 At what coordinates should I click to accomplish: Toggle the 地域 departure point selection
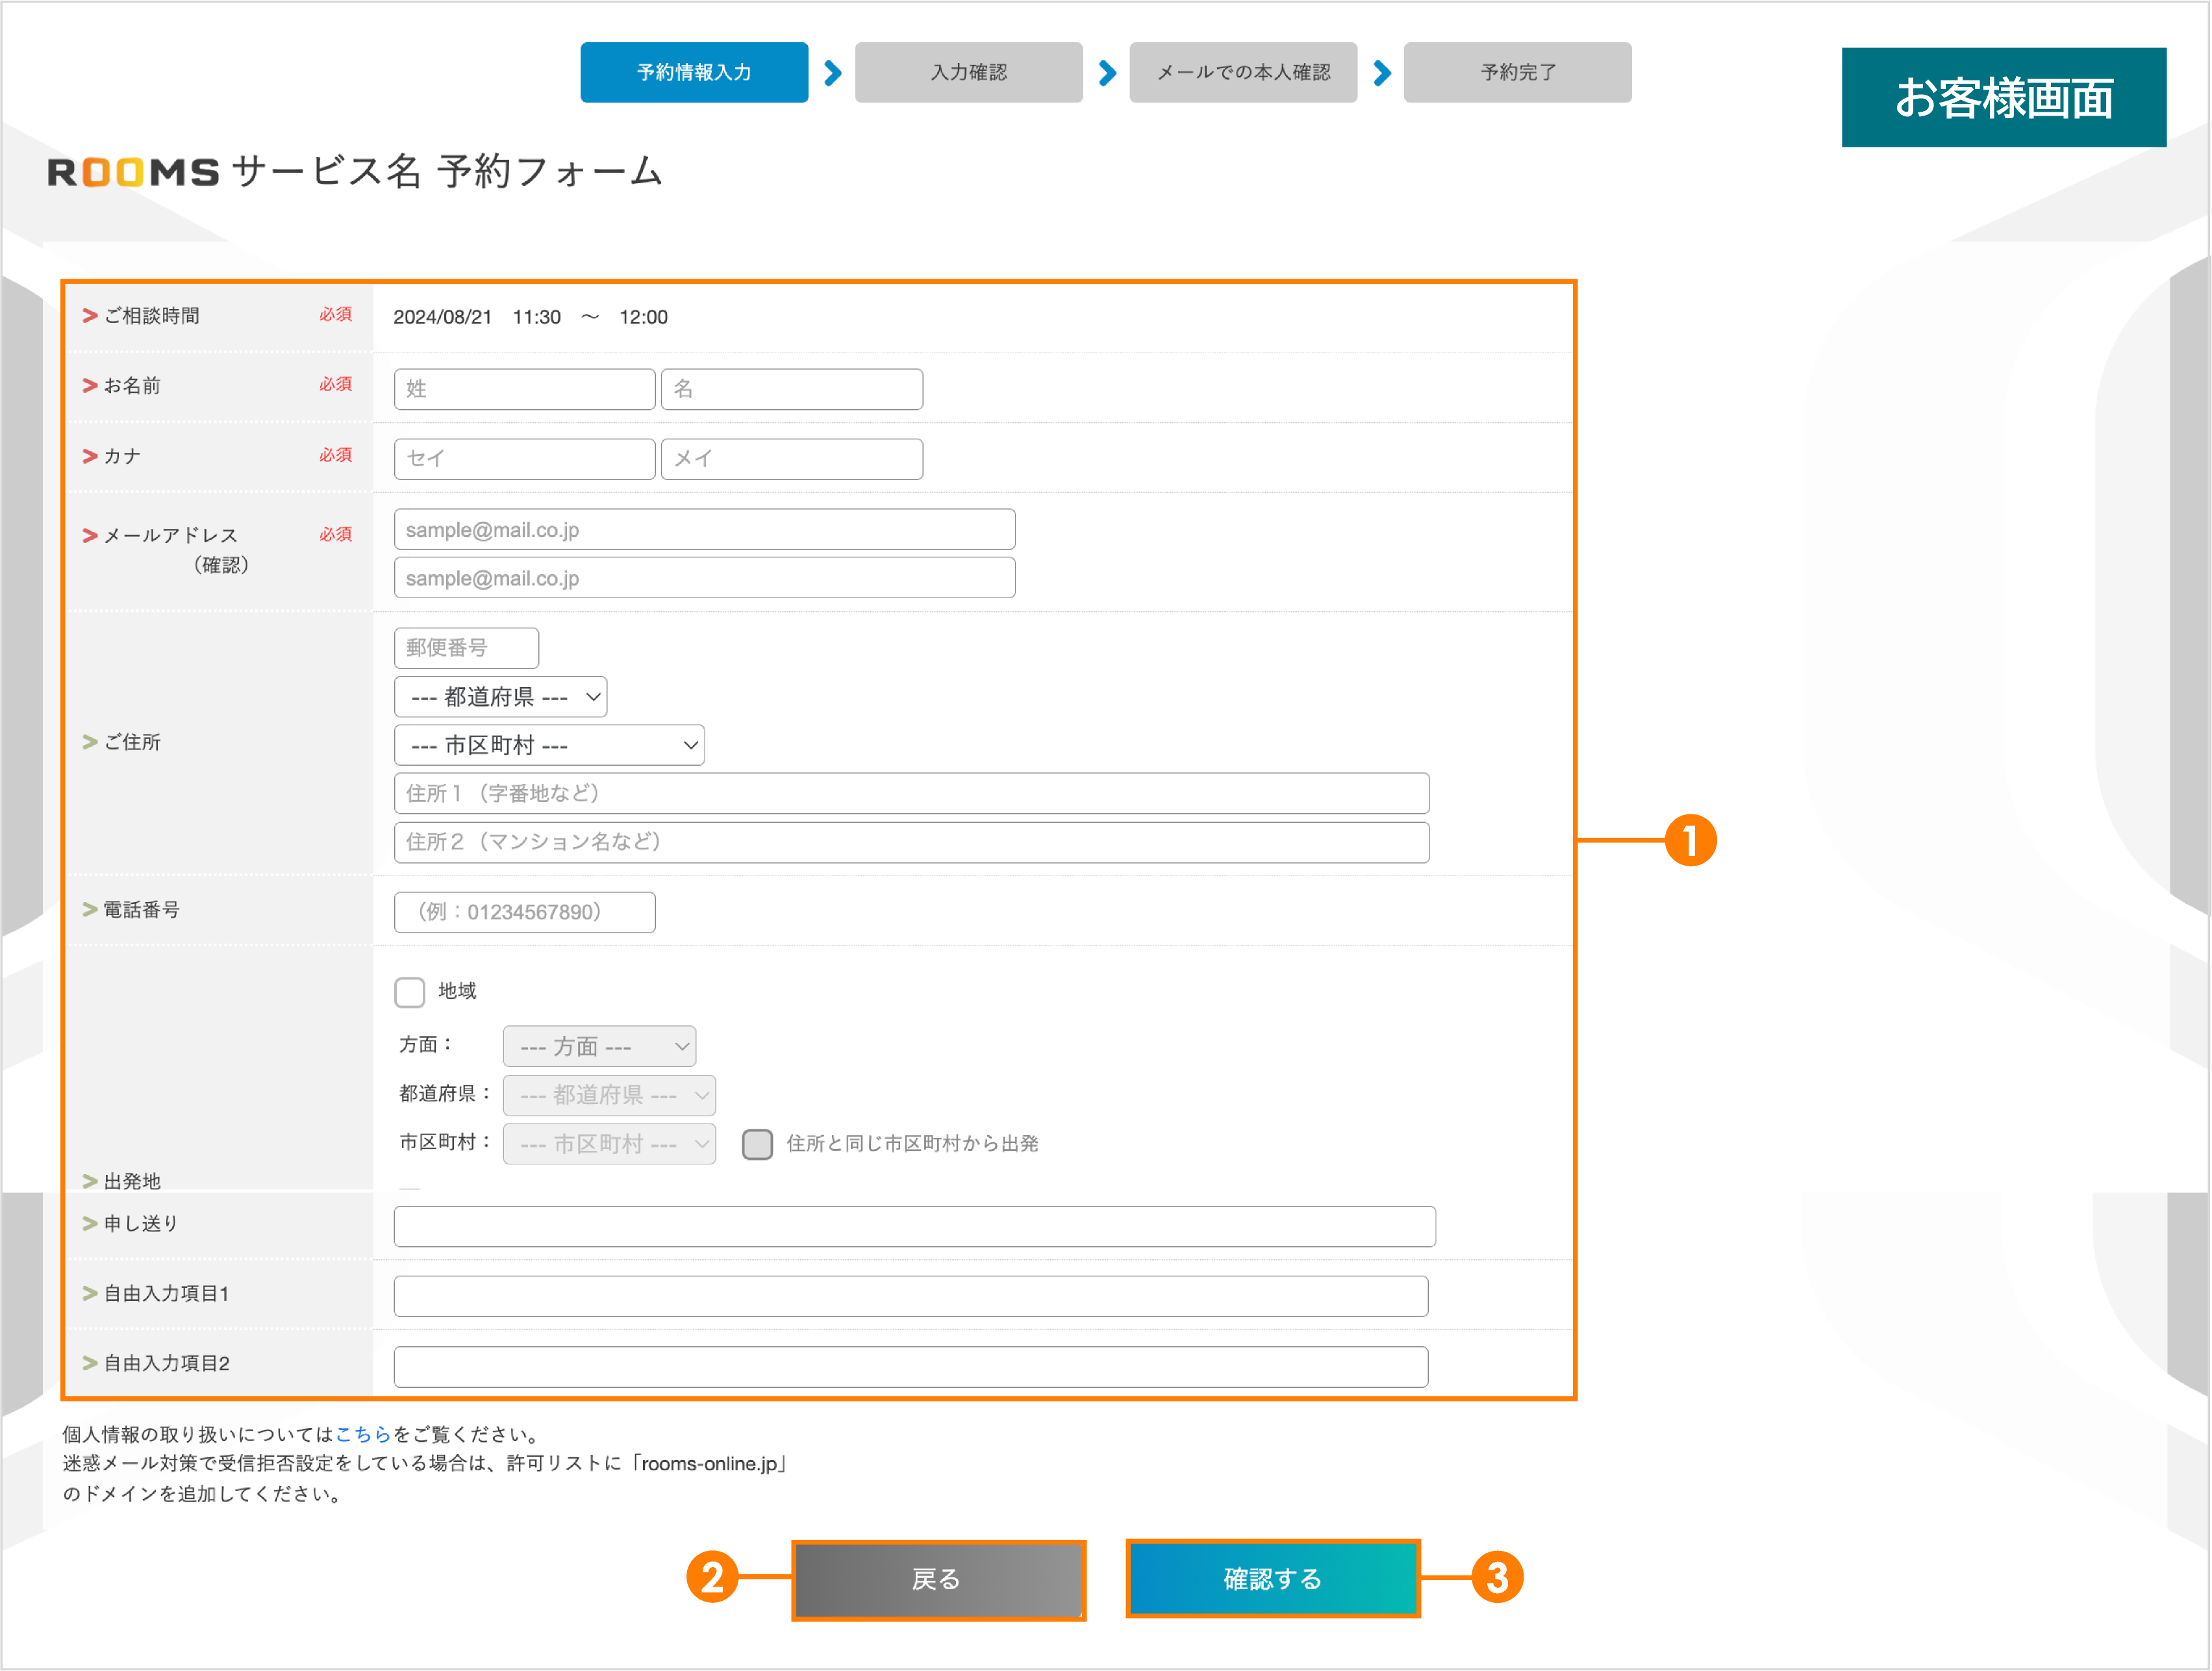click(410, 992)
